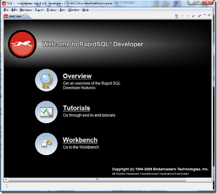217x194 pixels.
Task: Click 'Welcome to RapidSQL Developer' heading
Action: pos(92,44)
